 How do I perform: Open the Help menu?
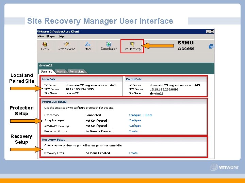[x=61, y=36]
